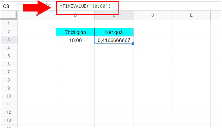Click the "Kết quả" header cell
Viewport: 222px width, 128px height.
click(x=114, y=32)
